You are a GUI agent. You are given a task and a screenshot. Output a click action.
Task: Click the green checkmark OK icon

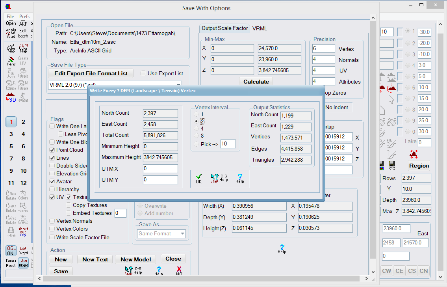(198, 179)
